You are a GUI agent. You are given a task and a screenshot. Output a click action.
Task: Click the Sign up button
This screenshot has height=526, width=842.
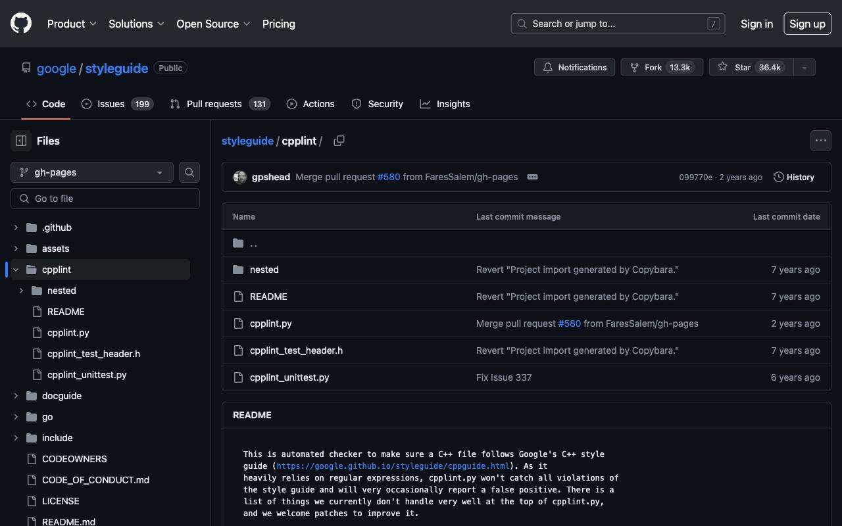pyautogui.click(x=807, y=24)
